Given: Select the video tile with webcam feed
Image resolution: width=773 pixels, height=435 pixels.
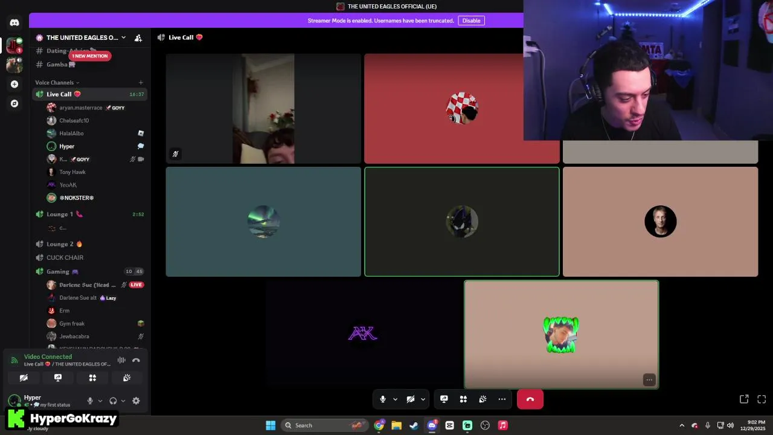Looking at the screenshot, I should pyautogui.click(x=263, y=109).
